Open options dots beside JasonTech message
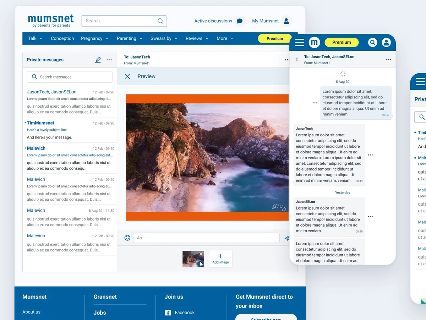 pos(370,155)
